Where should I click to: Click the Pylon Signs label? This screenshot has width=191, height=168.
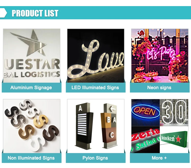95,158
